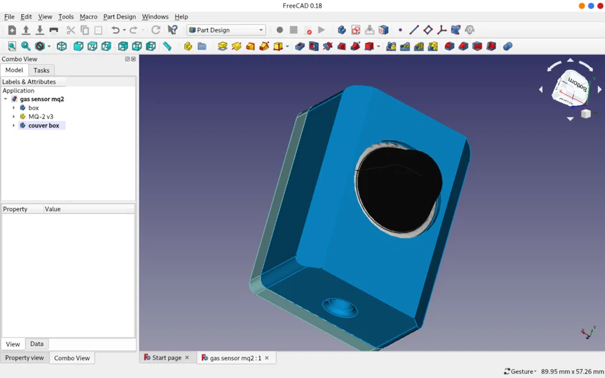Click the local coordinate system icon
The image size is (605, 378).
tap(442, 30)
